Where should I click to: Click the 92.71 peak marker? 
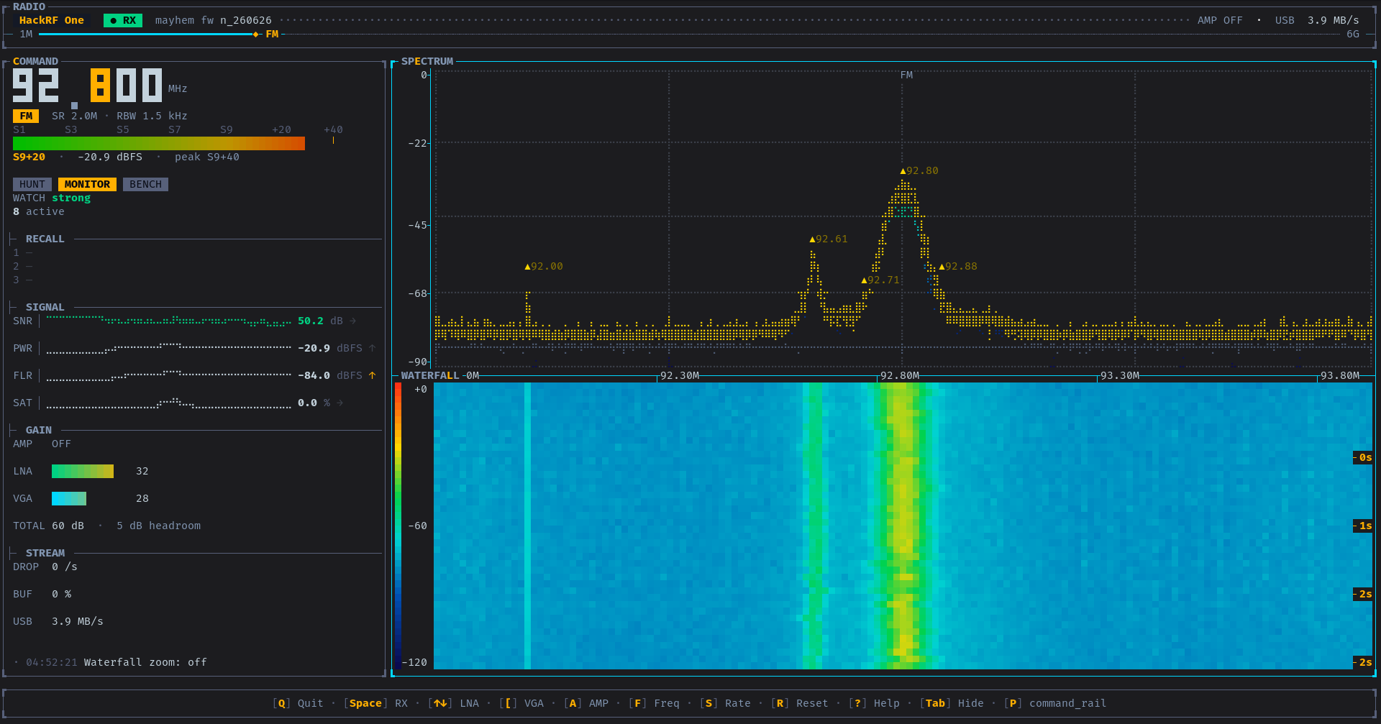[880, 280]
